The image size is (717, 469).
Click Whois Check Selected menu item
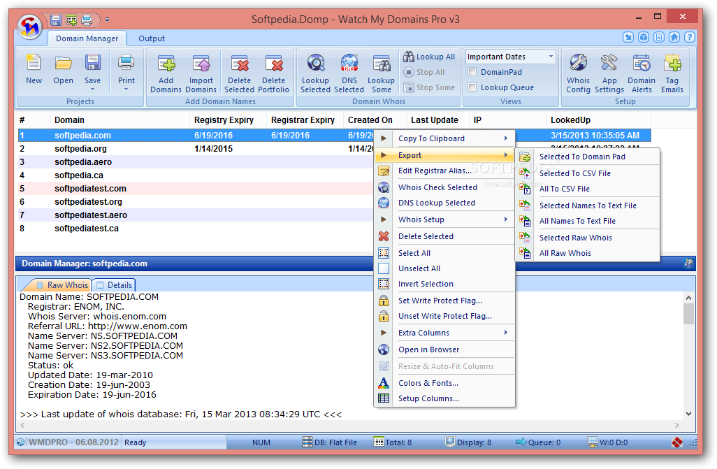444,187
